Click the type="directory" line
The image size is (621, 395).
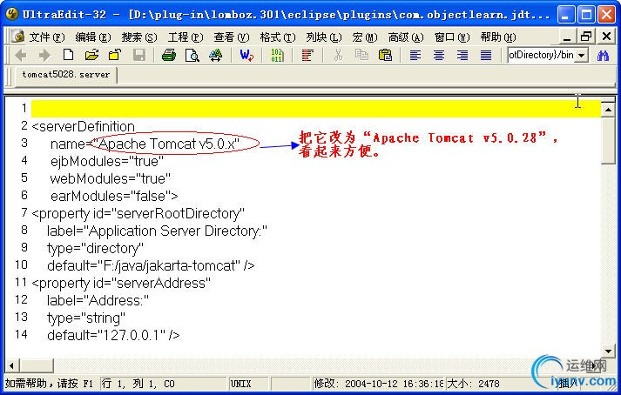coord(95,248)
